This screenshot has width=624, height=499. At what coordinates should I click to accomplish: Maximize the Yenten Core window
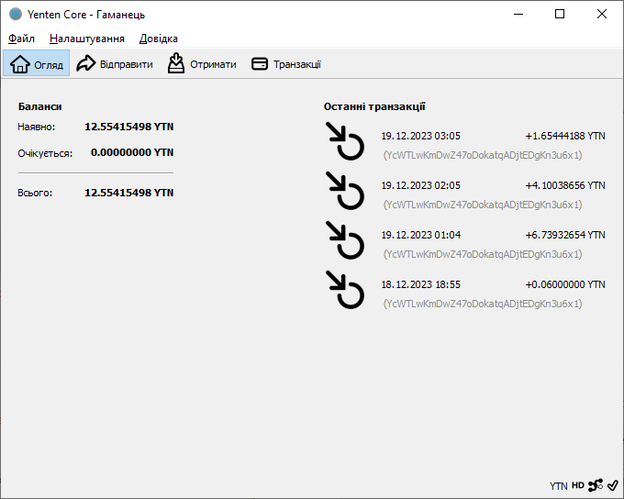coord(560,15)
